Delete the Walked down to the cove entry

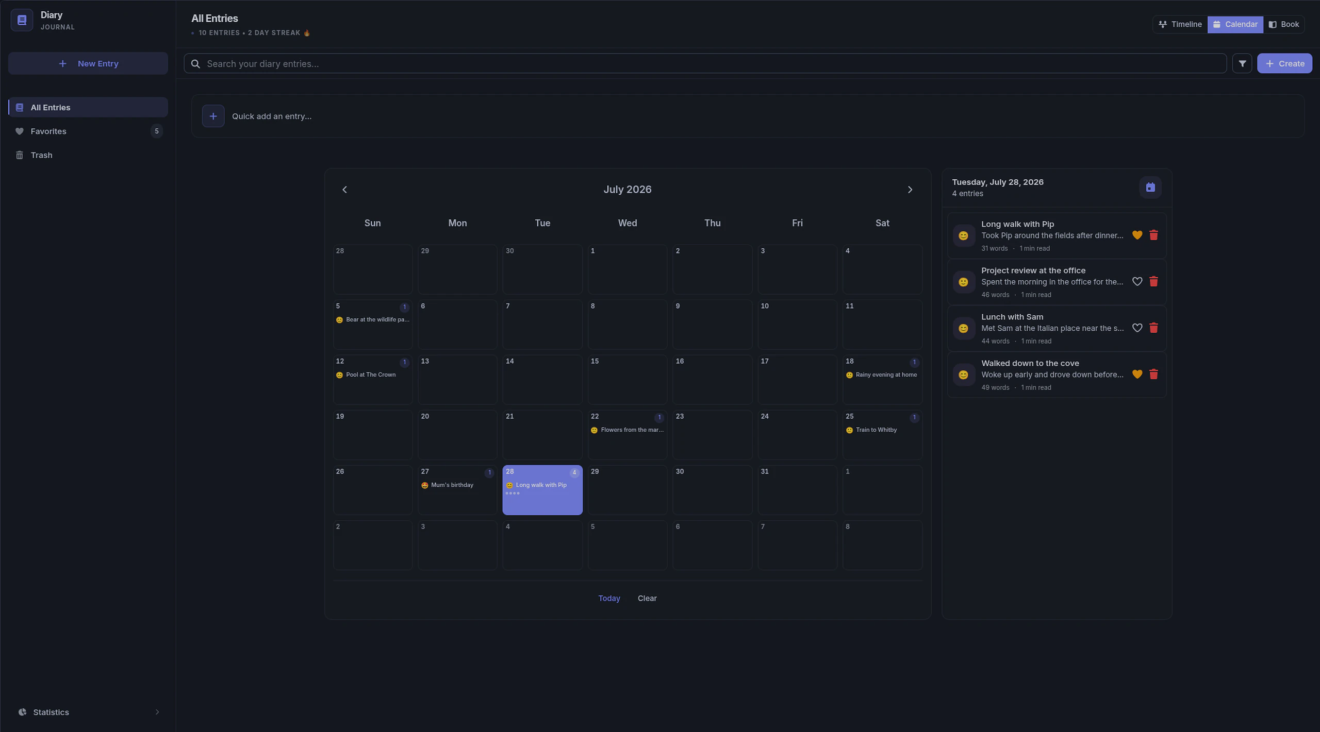1154,374
